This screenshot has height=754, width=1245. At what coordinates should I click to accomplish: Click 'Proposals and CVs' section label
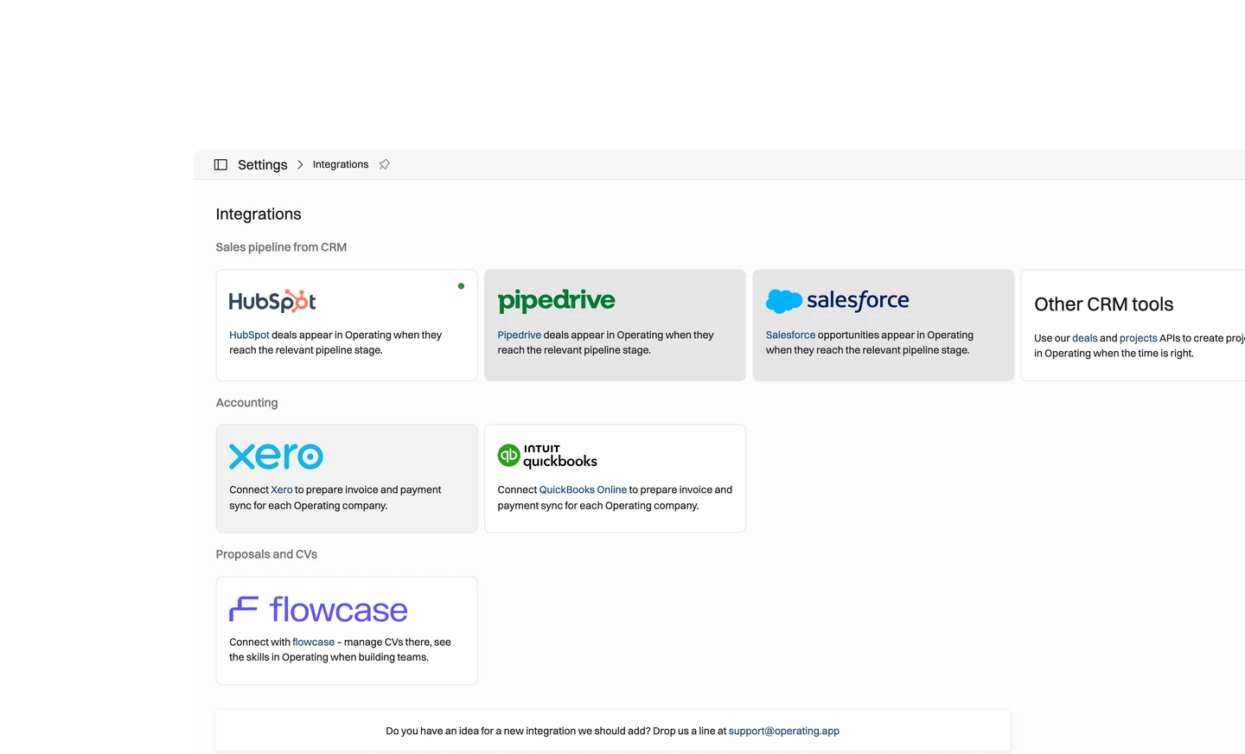[266, 554]
